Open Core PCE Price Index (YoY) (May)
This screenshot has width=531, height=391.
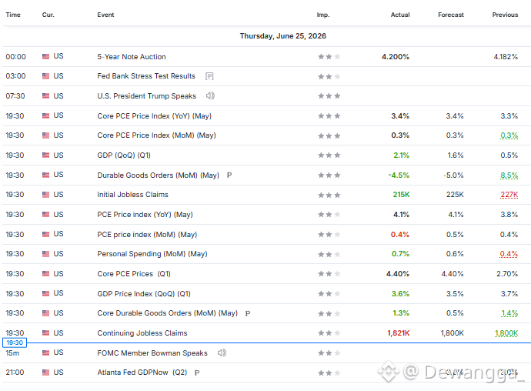[155, 116]
